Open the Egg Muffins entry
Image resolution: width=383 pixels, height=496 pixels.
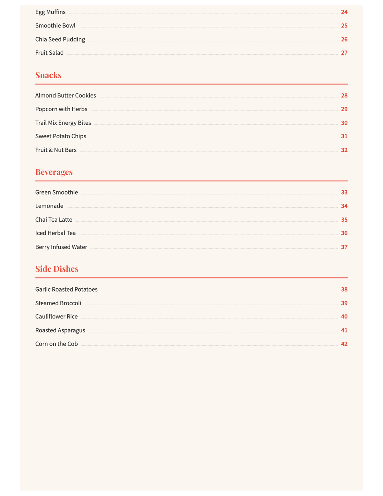[x=191, y=12]
